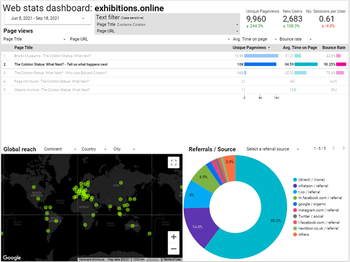Open Select a referral source dropdown
This screenshot has height=262, width=350.
pos(272,149)
